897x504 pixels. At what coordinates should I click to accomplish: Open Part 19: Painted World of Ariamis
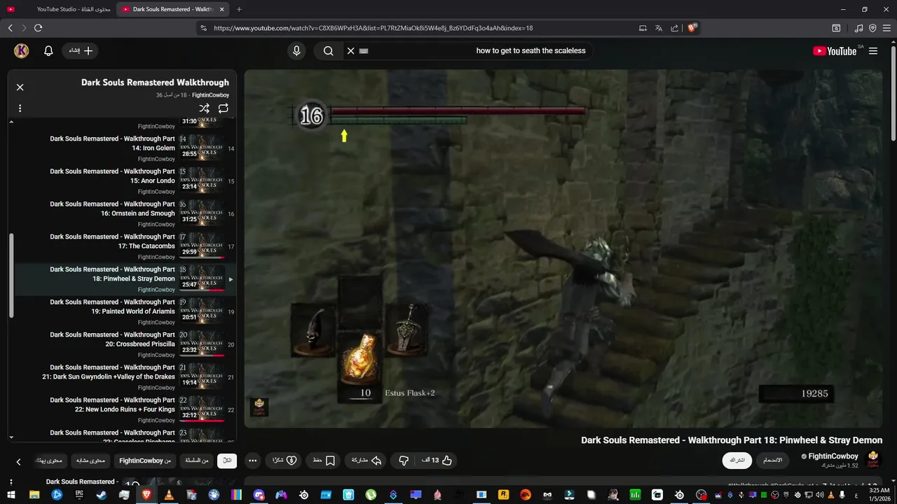(x=113, y=307)
